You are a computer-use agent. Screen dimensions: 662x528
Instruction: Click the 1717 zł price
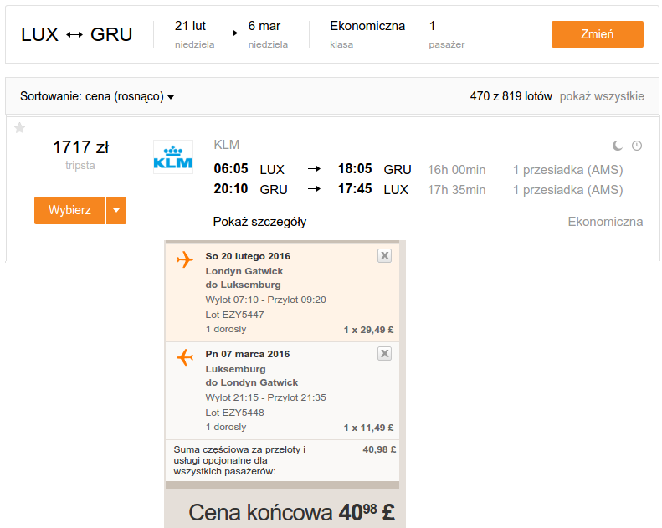(x=80, y=147)
